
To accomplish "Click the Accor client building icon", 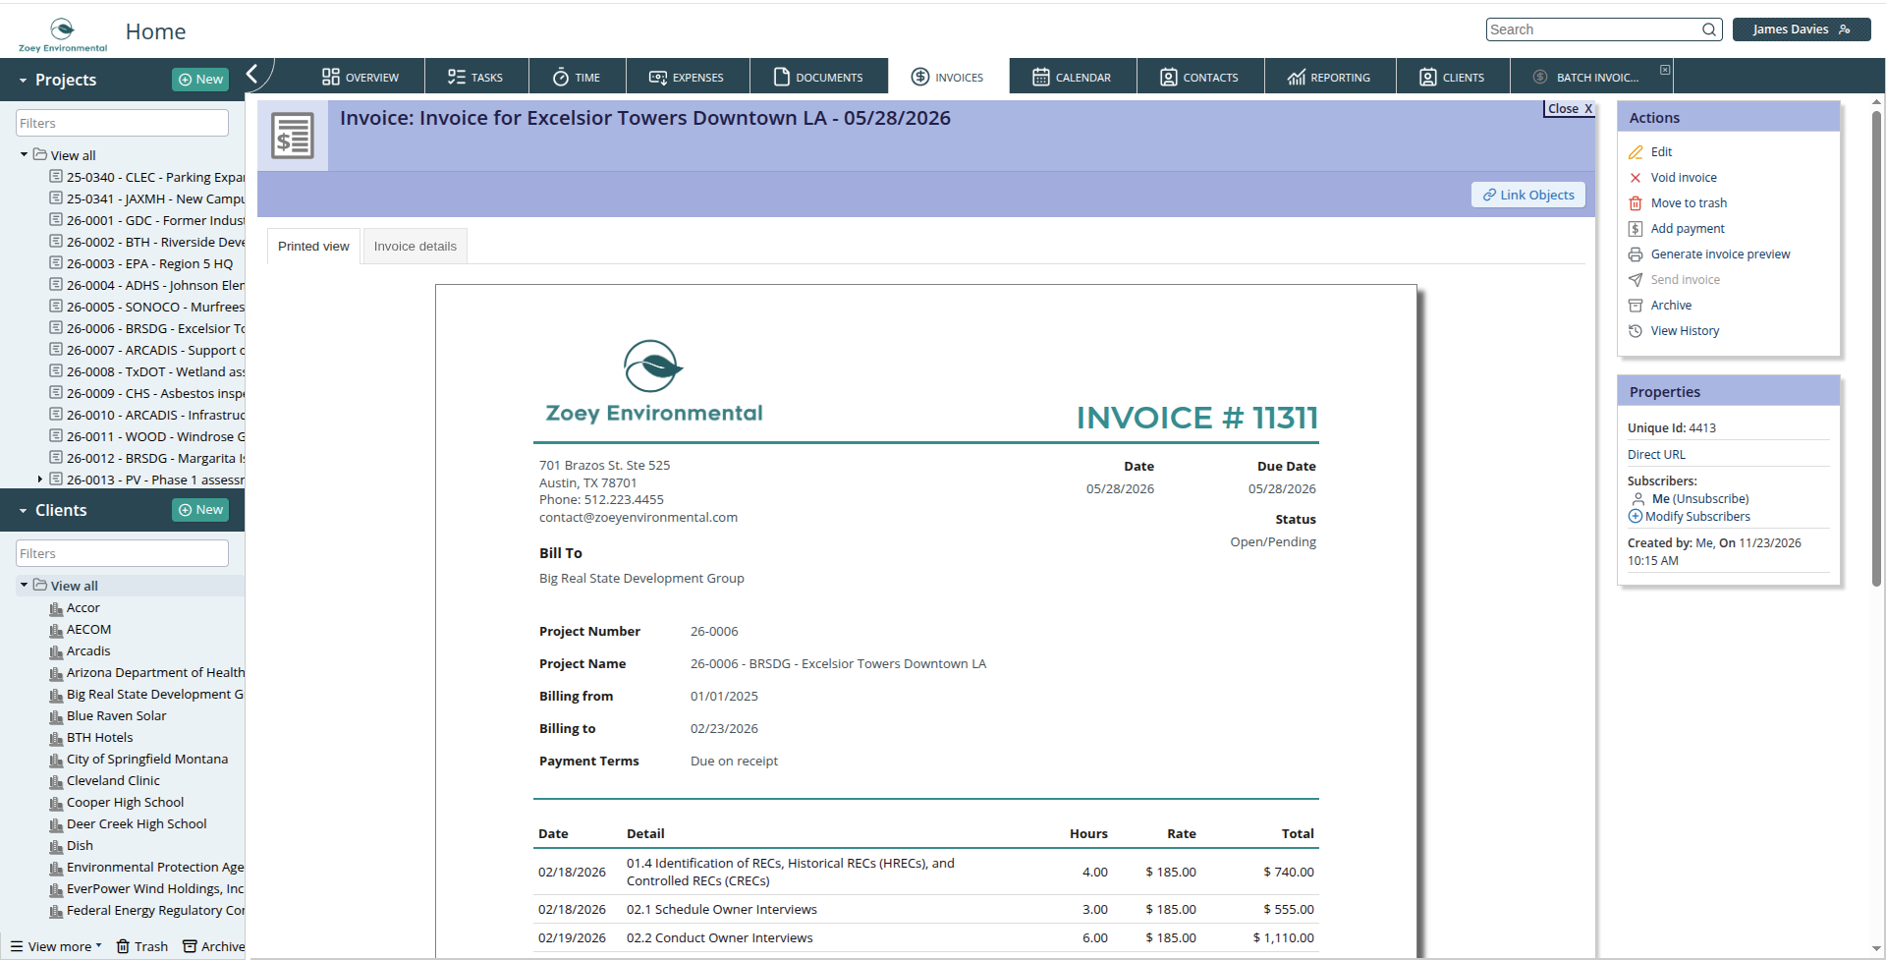I will coord(56,608).
